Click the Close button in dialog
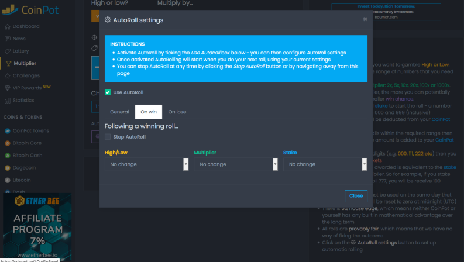 pyautogui.click(x=356, y=196)
